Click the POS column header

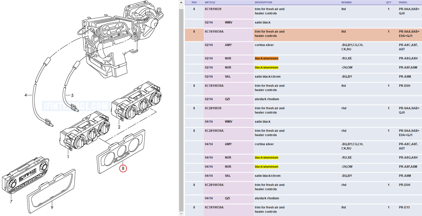click(x=194, y=2)
